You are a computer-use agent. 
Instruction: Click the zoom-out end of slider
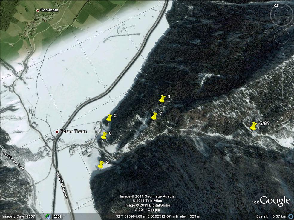(x=282, y=100)
